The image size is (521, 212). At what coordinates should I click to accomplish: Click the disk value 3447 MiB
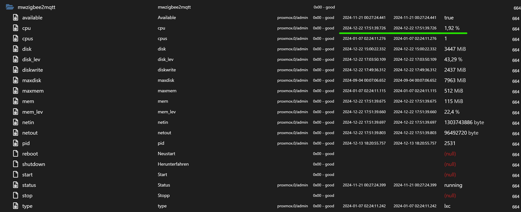pyautogui.click(x=455, y=49)
